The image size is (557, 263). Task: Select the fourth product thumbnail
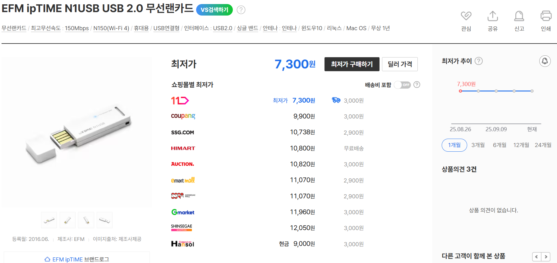click(104, 220)
